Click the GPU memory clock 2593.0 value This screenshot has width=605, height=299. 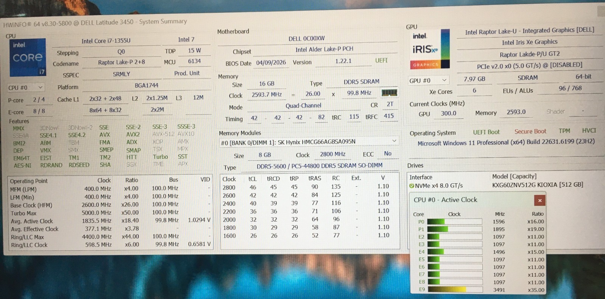(x=516, y=112)
